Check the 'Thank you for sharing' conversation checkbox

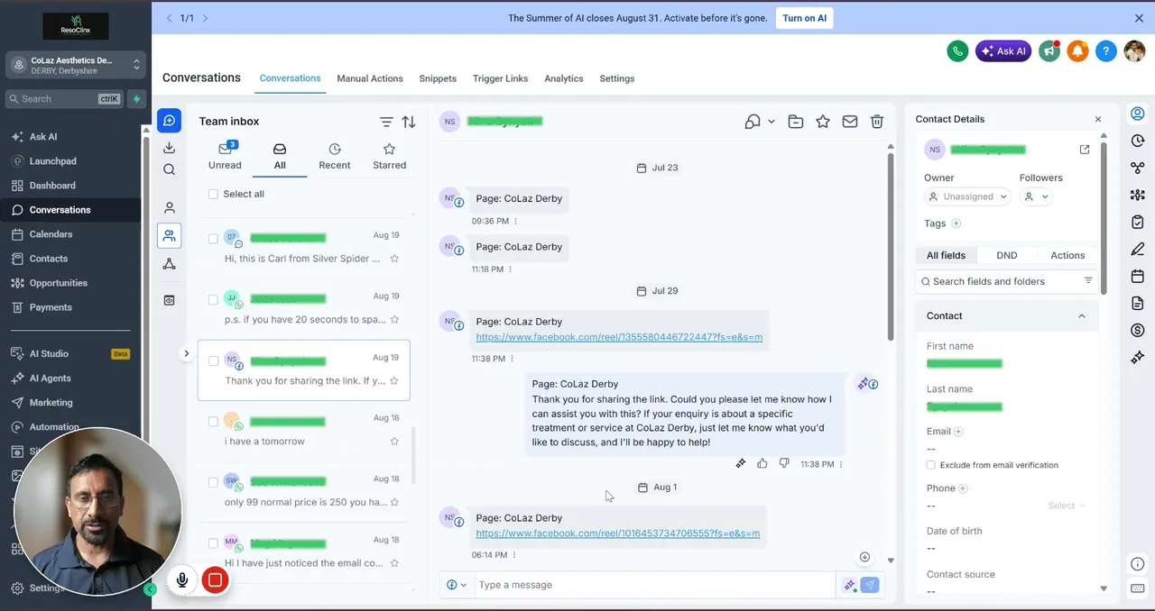click(213, 360)
